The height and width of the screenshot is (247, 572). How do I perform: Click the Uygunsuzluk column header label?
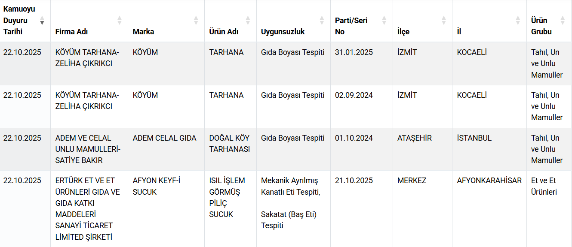[283, 32]
